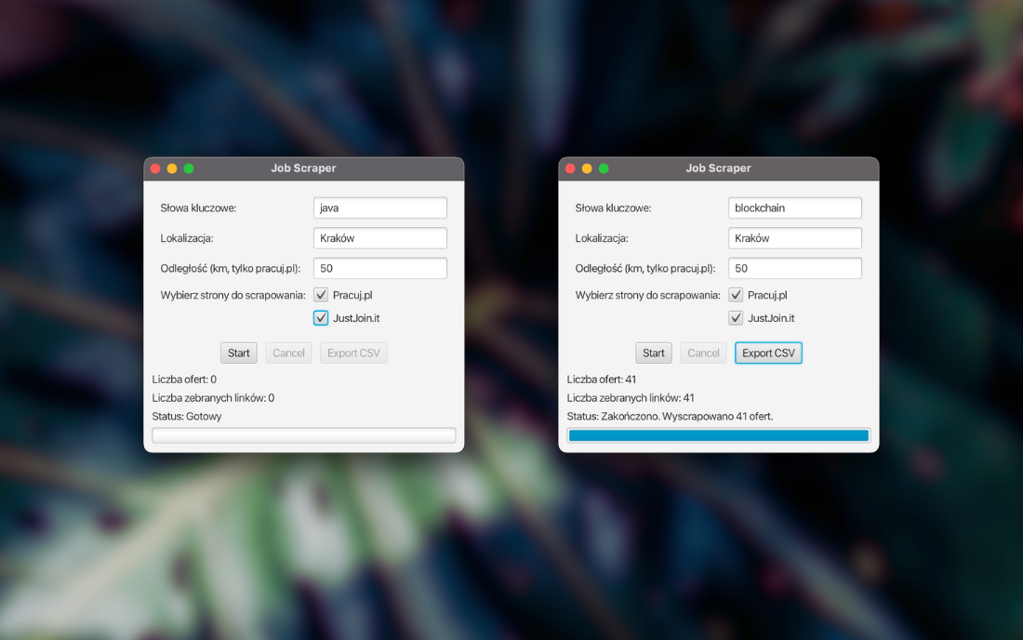Toggle JustJoin.it checkbox in the blockchain window
Image resolution: width=1023 pixels, height=640 pixels.
[736, 318]
